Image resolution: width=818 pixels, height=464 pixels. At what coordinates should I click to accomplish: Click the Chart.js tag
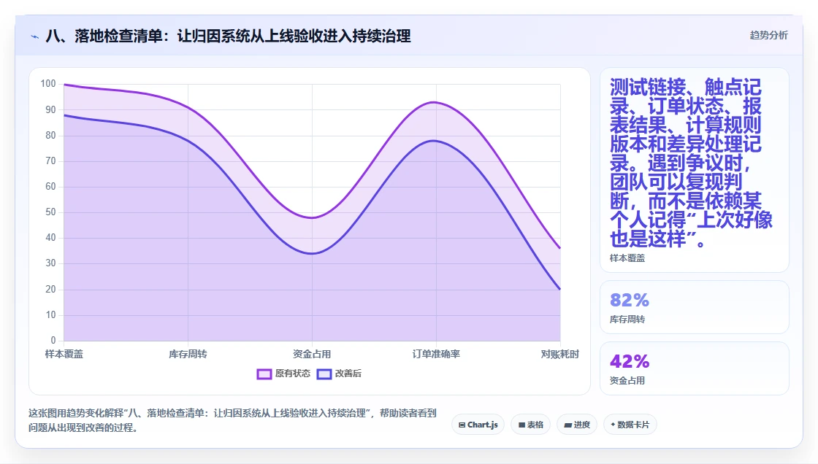478,425
